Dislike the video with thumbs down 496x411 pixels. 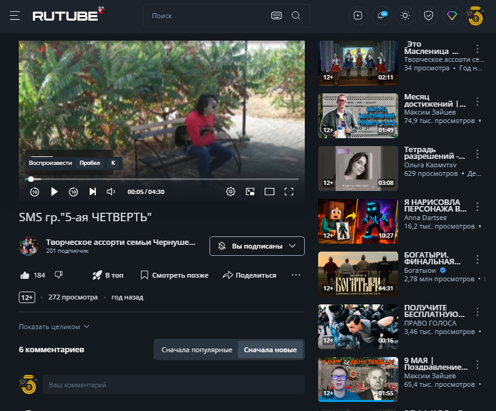click(58, 275)
